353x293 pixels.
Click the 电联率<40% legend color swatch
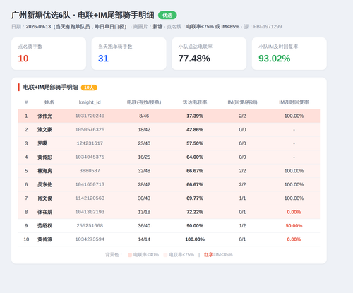pyautogui.click(x=130, y=255)
